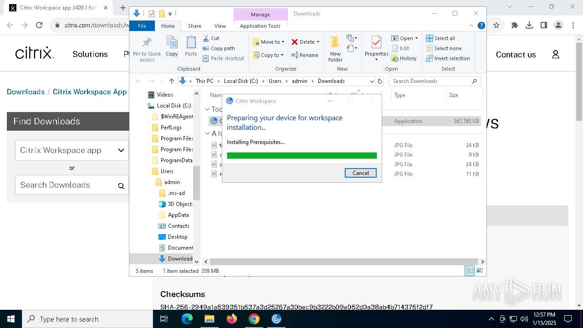Select ProgramData folder in tree

coord(176,160)
